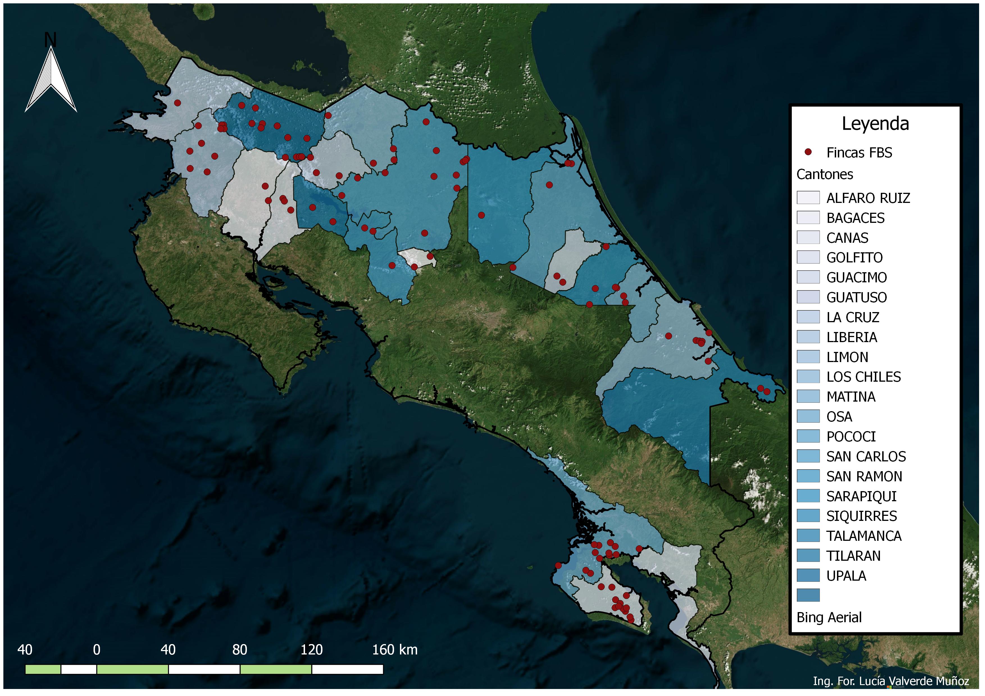Select the SIQUIRRES legend label
The width and height of the screenshot is (985, 696).
862,516
